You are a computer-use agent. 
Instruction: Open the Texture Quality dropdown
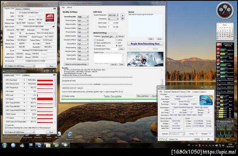pyautogui.click(x=83, y=21)
